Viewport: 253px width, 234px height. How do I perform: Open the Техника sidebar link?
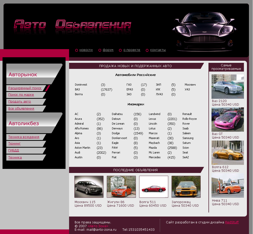[x=15, y=158]
